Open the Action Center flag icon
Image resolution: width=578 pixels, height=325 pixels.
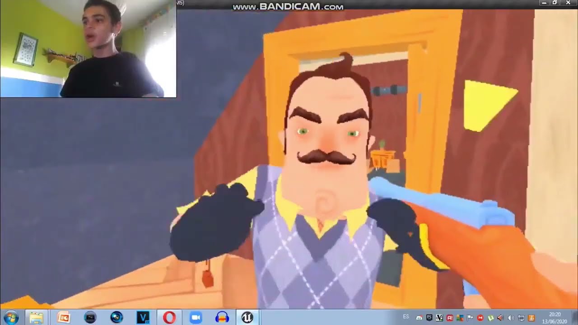(x=470, y=318)
